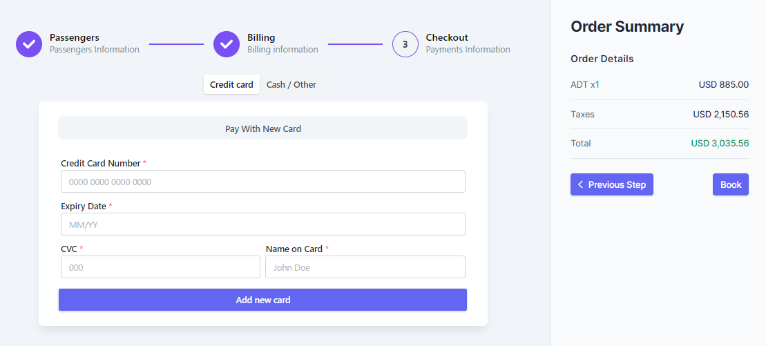Image resolution: width=766 pixels, height=346 pixels.
Task: Focus the Credit Card Number field
Action: (262, 182)
